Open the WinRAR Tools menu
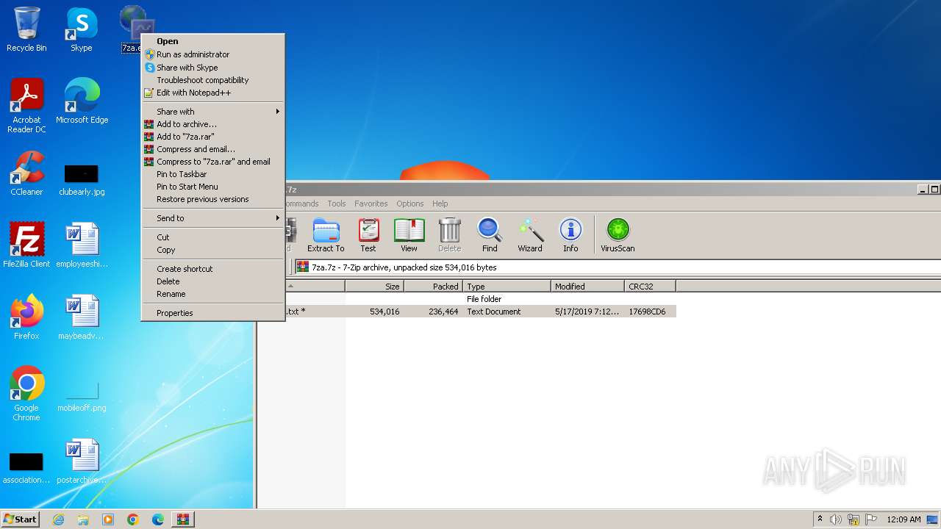 coord(337,204)
